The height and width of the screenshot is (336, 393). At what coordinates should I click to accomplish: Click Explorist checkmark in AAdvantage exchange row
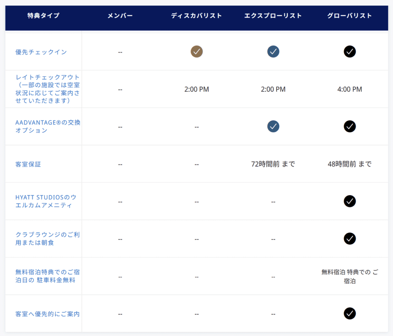coord(273,126)
